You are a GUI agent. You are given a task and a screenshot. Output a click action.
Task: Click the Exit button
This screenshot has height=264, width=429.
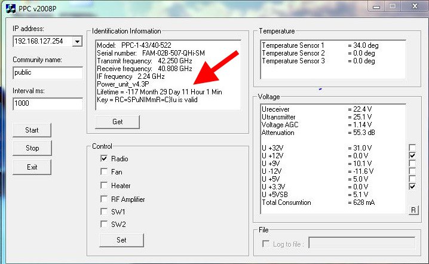tap(32, 167)
